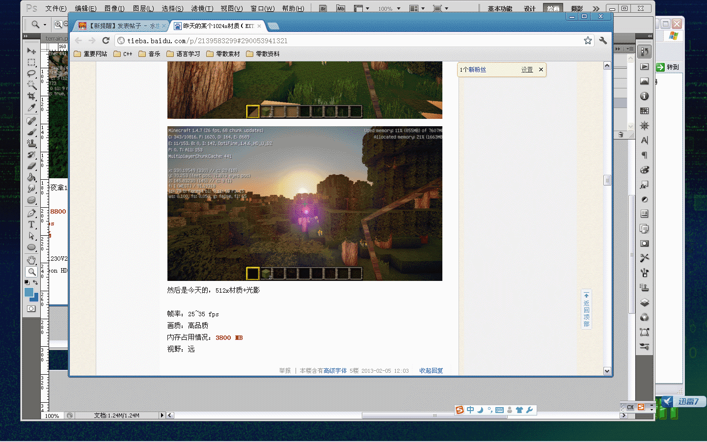Switch to the 设计 workspace
Viewport: 707px width, 442px height.
click(x=530, y=9)
